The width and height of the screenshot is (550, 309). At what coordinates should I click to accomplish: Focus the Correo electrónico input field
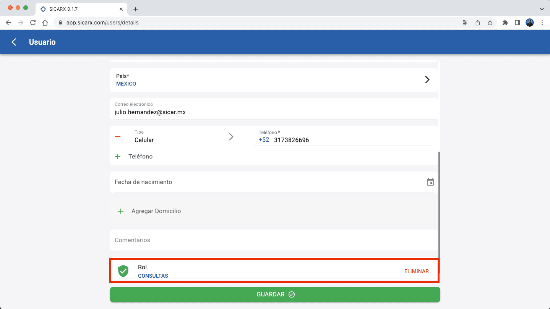pos(274,112)
